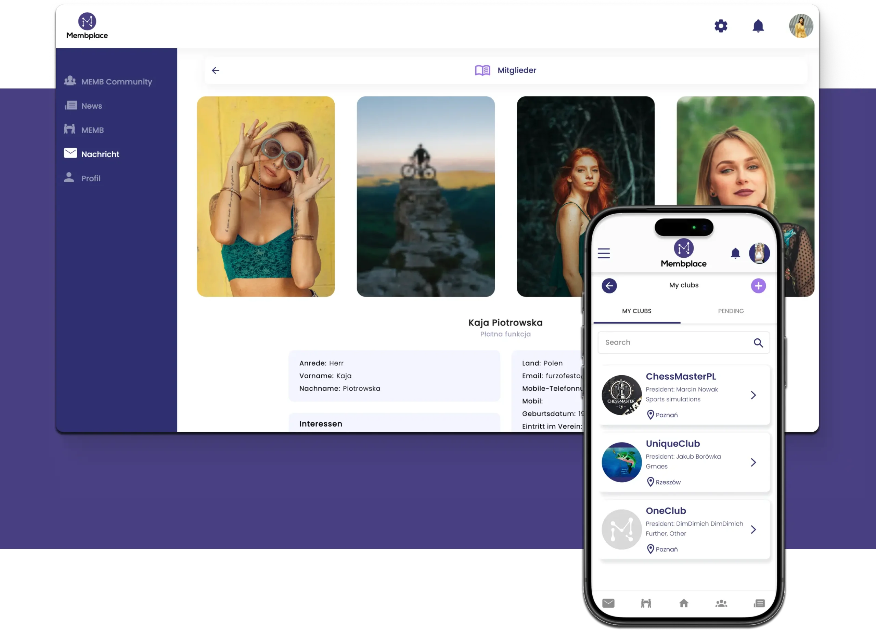
Task: Tap the search magnifier icon
Action: click(758, 343)
